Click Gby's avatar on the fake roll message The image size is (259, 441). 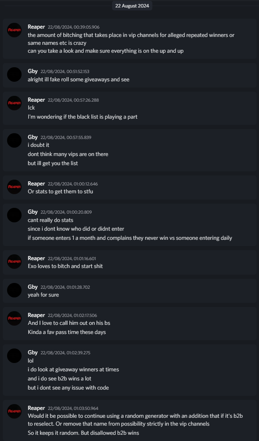coord(15,74)
